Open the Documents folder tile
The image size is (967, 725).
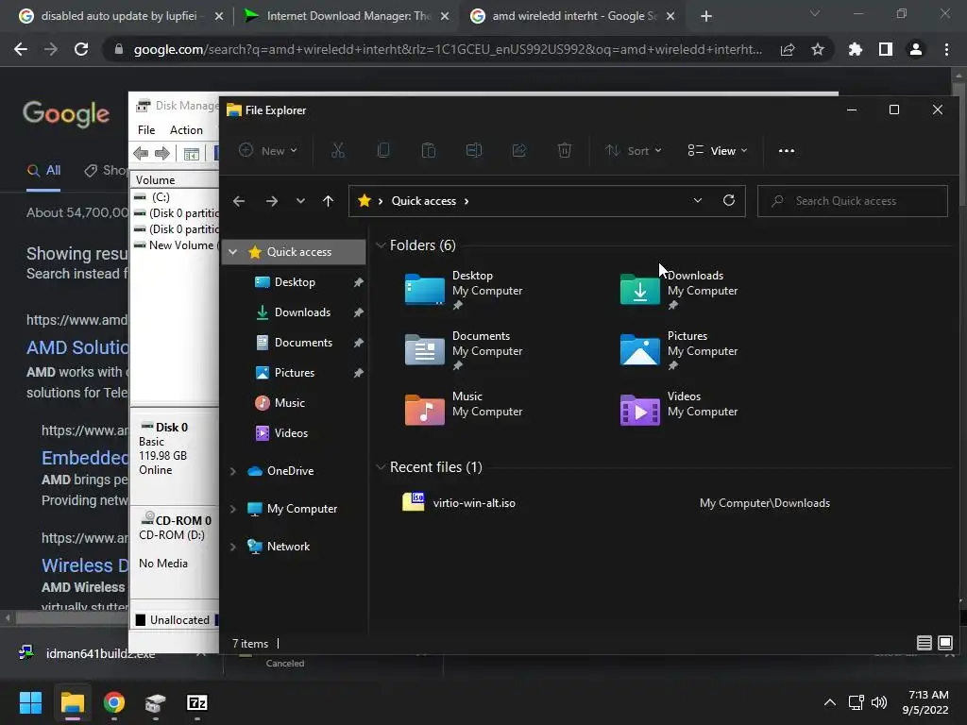pos(464,349)
